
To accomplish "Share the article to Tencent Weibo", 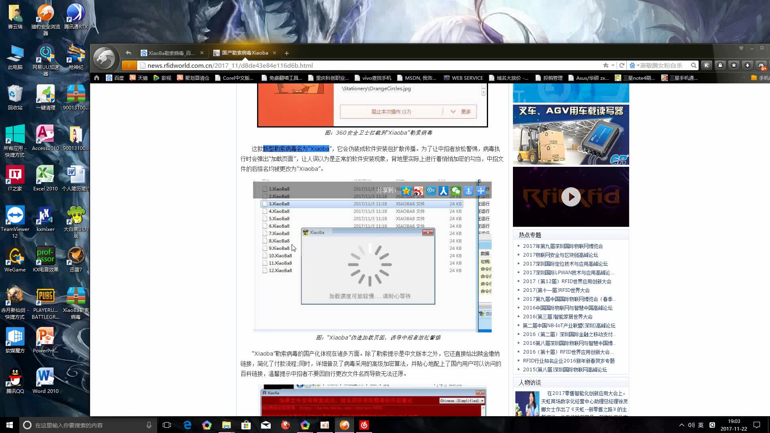I will tap(431, 191).
